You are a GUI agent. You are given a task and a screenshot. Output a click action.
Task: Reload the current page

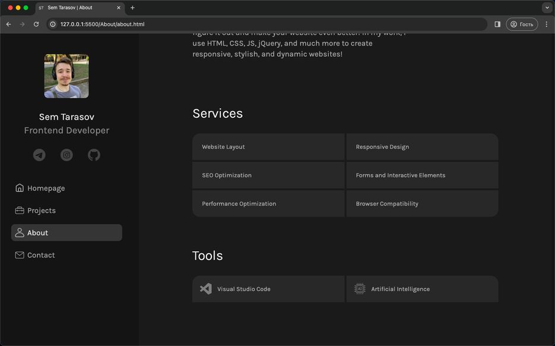coord(36,24)
